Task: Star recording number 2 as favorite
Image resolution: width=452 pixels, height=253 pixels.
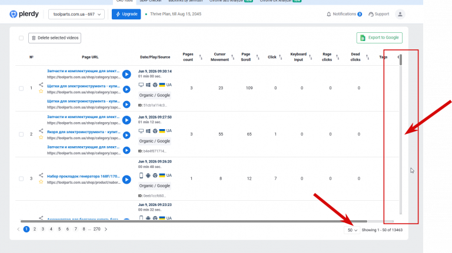Action: [41, 137]
